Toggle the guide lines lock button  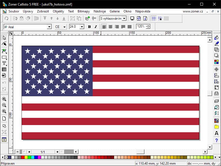tap(160, 19)
